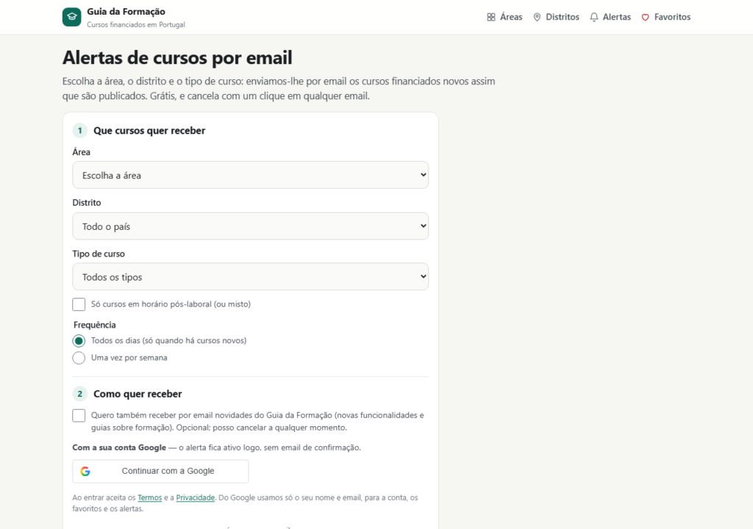Image resolution: width=753 pixels, height=529 pixels.
Task: Click the Google G logo icon
Action: [85, 472]
